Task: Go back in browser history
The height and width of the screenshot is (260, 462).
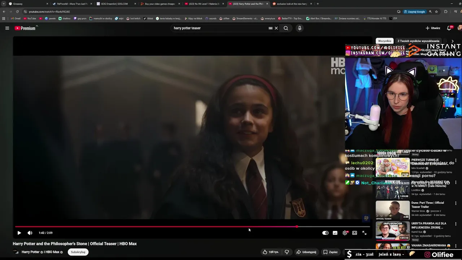Action: pyautogui.click(x=4, y=12)
